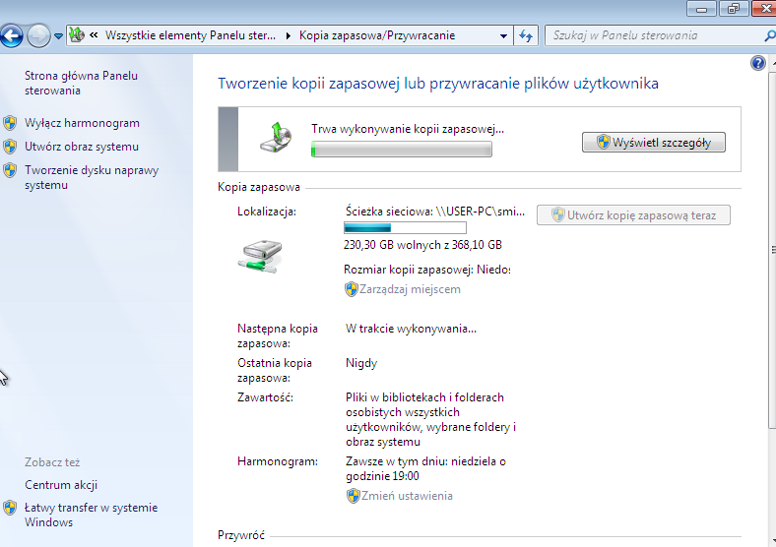
Task: Click shield icon beside 'Zmień ustawienia'
Action: (353, 496)
